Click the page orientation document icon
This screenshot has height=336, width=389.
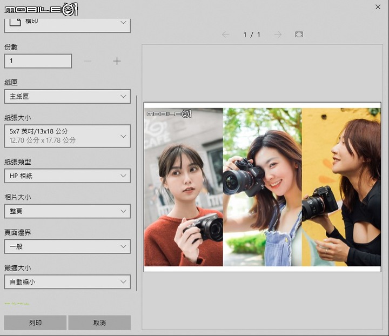pyautogui.click(x=15, y=22)
